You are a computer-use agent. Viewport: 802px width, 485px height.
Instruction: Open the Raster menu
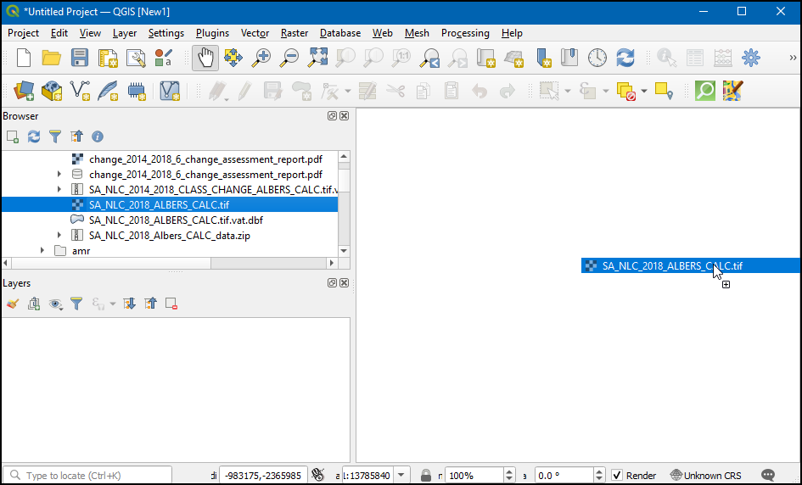click(294, 33)
